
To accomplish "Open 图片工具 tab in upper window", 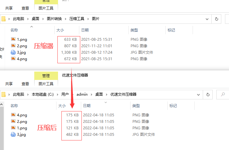I will coord(46,8).
